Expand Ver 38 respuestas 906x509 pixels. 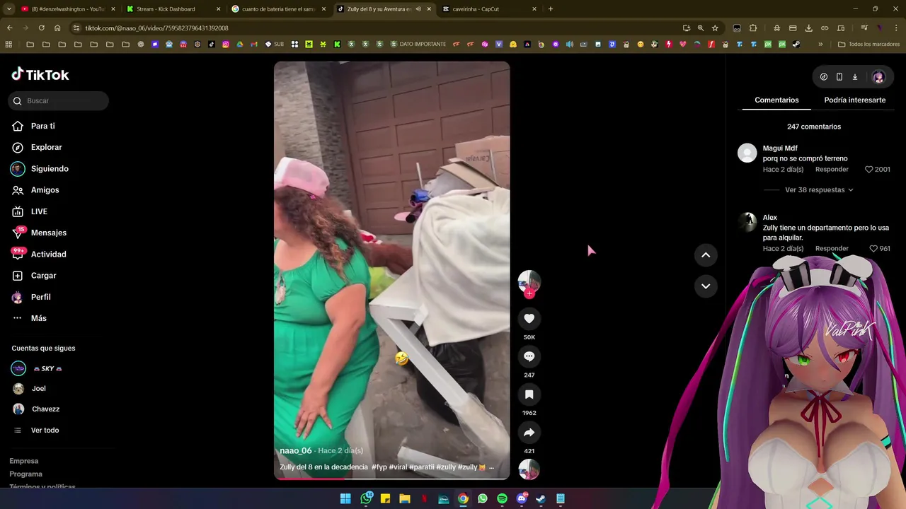(x=819, y=190)
